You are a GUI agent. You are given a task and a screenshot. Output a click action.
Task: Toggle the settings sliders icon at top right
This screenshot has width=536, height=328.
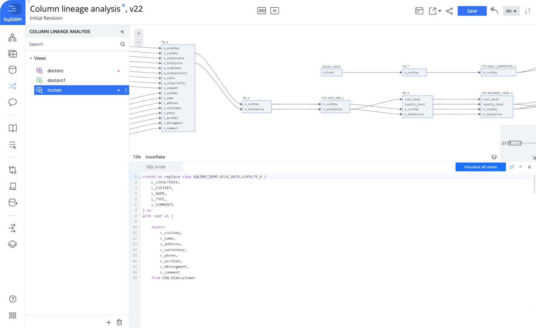[528, 11]
